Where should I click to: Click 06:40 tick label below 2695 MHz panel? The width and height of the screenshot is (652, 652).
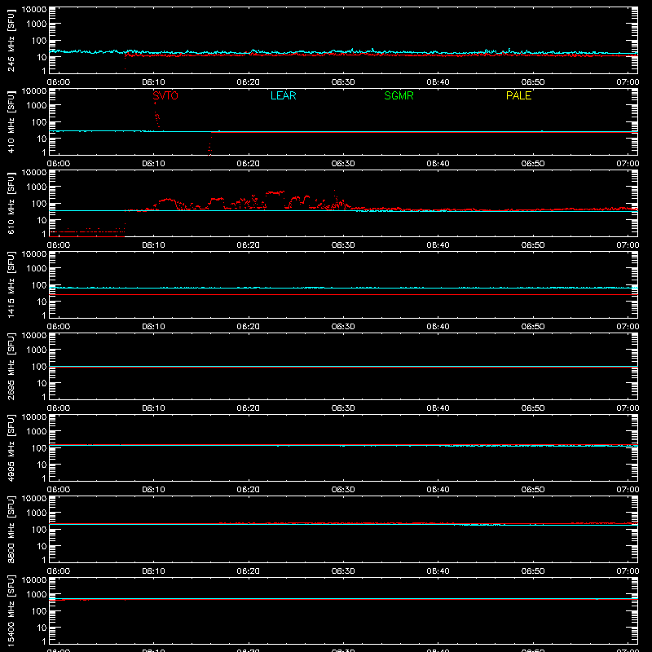tap(438, 408)
